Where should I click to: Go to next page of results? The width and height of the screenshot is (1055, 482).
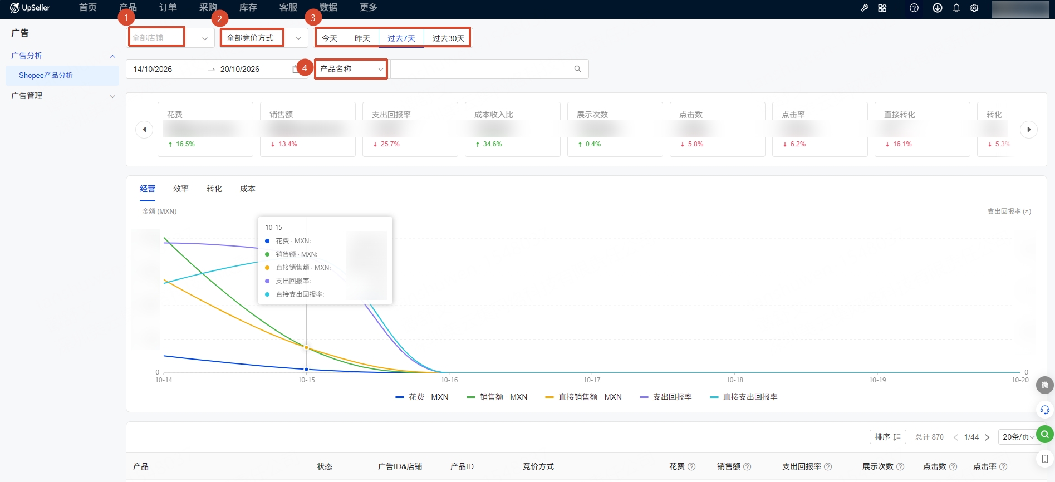[987, 437]
